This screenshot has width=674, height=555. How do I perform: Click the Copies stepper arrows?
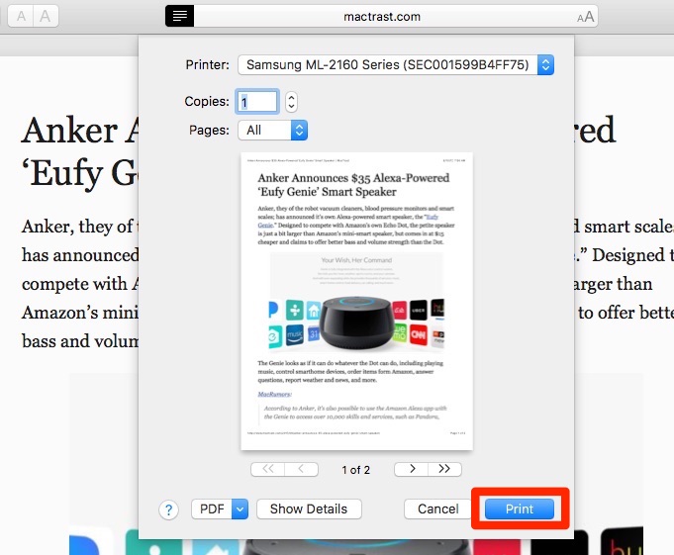(x=291, y=102)
